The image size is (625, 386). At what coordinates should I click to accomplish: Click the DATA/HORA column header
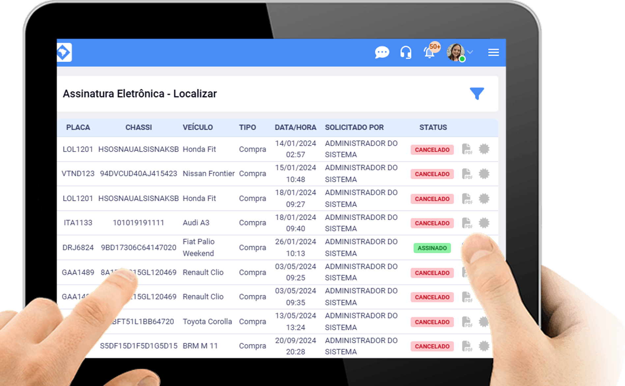click(296, 127)
